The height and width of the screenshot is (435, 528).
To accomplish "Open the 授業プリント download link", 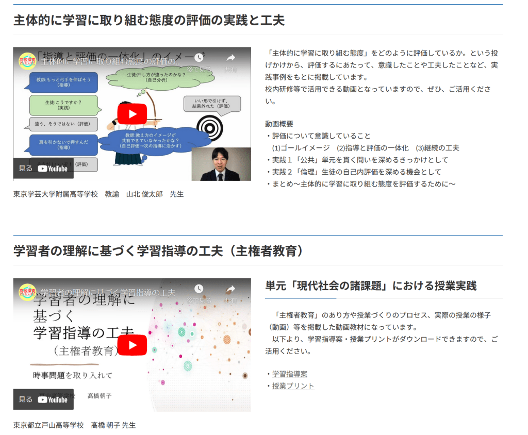I will [293, 386].
